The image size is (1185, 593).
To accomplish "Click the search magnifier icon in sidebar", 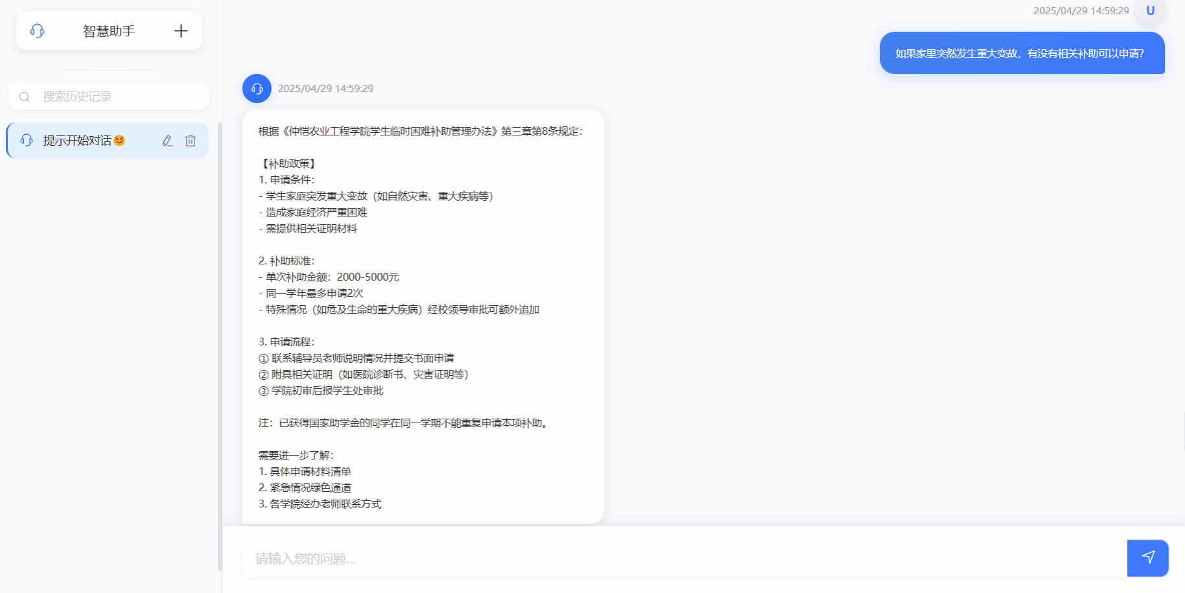I will (x=25, y=97).
